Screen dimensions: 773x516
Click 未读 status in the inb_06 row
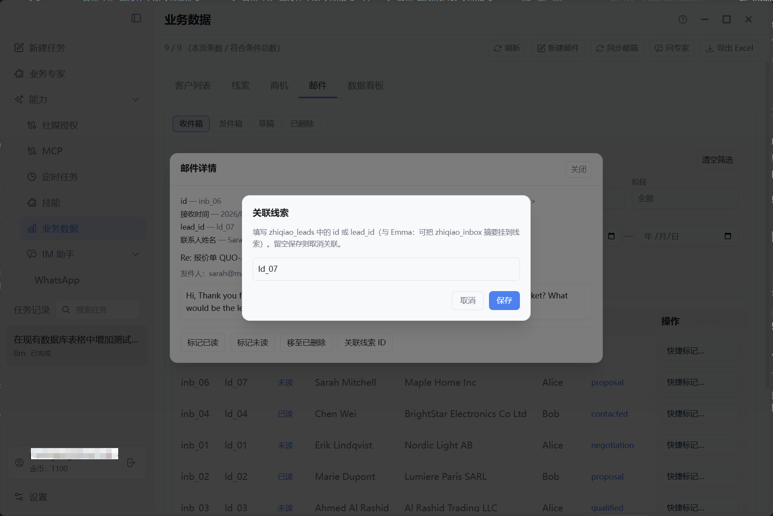pos(285,382)
